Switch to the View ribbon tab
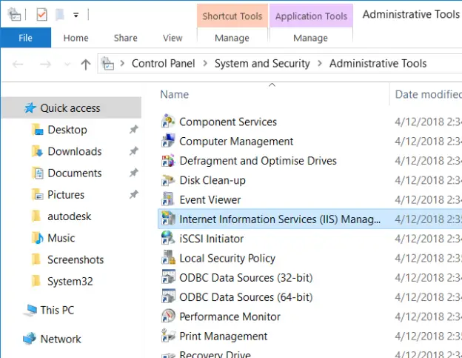The image size is (462, 358). [x=173, y=38]
